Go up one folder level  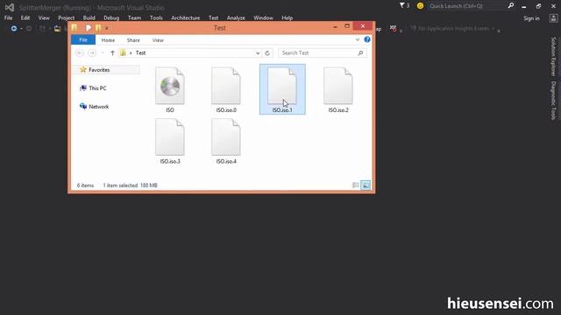[112, 52]
